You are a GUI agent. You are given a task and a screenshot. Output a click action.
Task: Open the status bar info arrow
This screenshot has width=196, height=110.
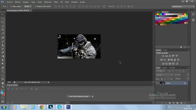pos(49,82)
